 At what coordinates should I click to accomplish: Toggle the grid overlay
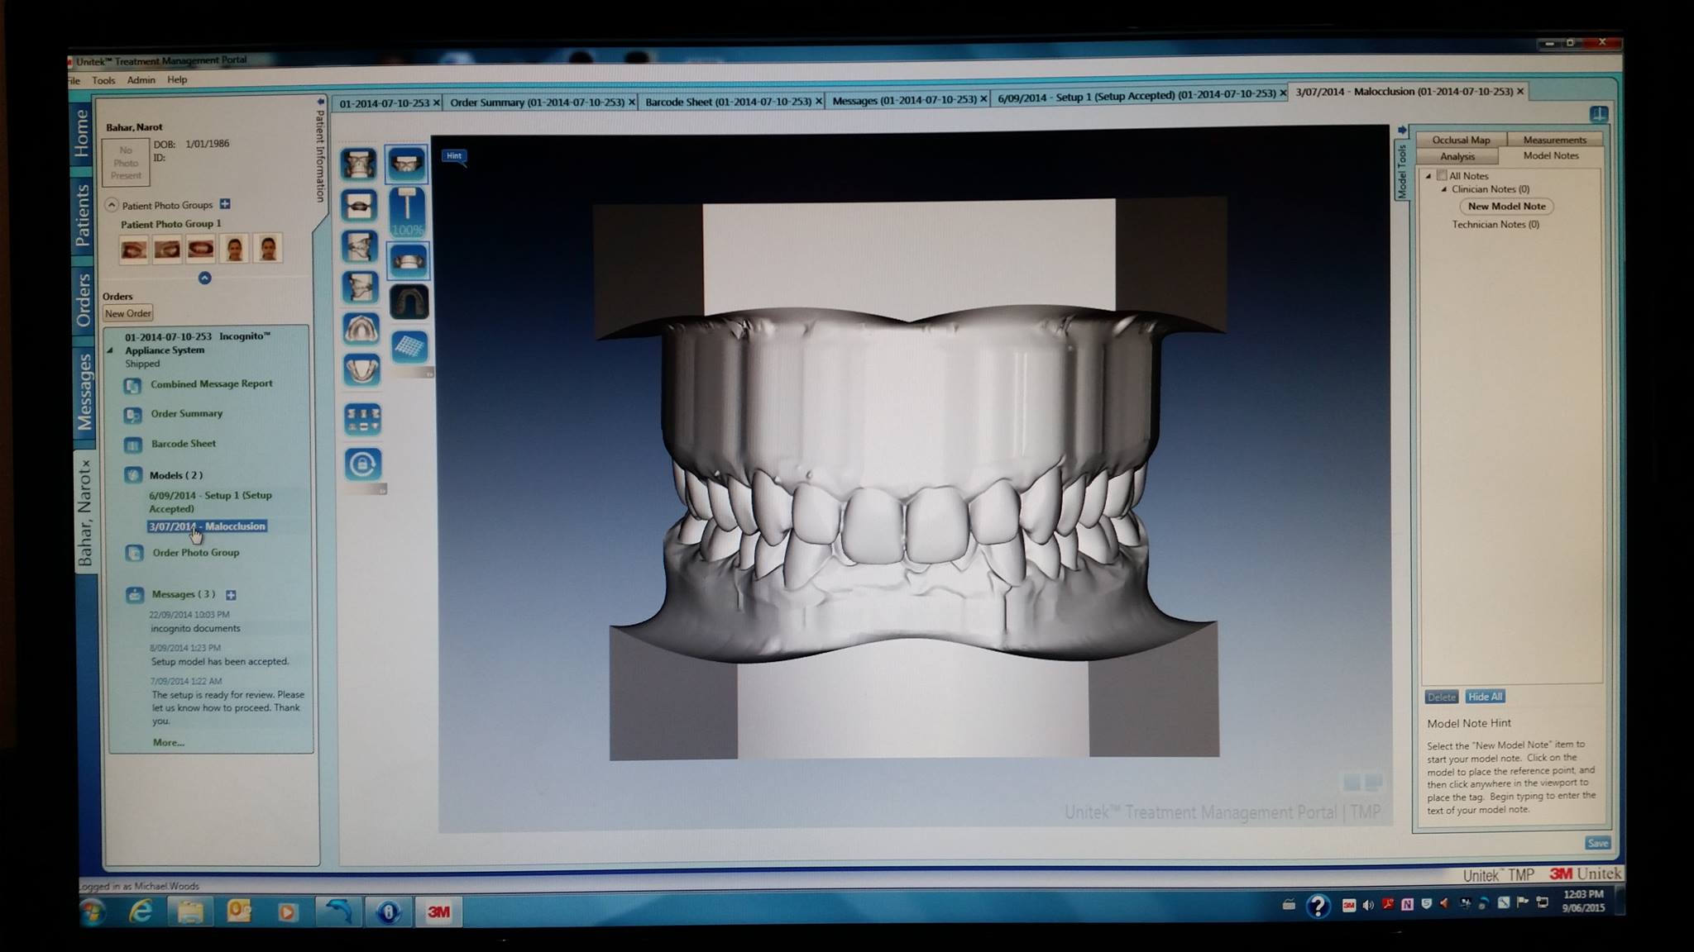(409, 346)
